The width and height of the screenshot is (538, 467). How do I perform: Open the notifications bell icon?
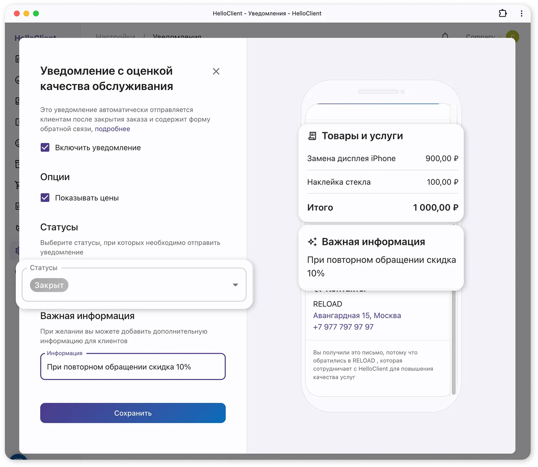[445, 36]
